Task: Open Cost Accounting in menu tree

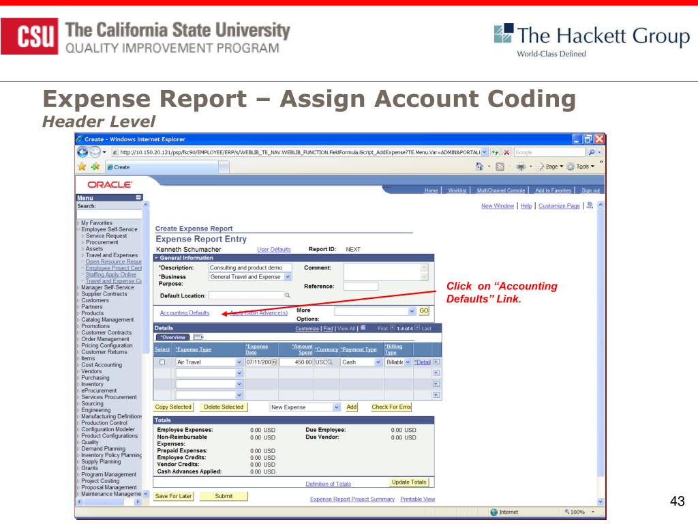Action: [102, 365]
